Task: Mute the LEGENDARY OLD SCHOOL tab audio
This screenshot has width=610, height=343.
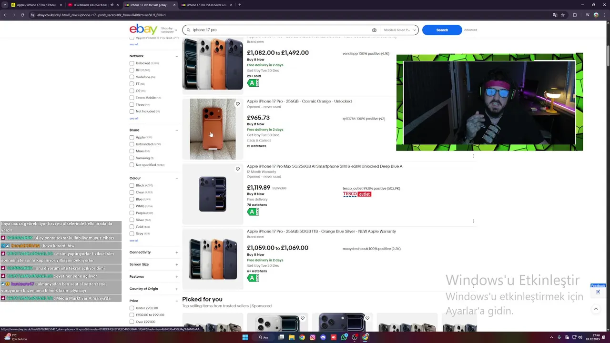Action: coord(112,5)
